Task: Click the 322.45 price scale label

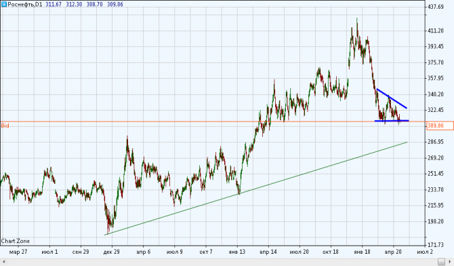Action: pyautogui.click(x=436, y=110)
